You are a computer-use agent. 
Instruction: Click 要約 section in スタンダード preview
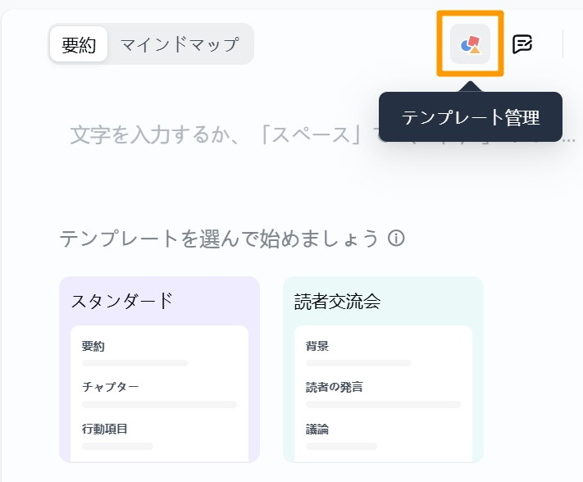(93, 347)
